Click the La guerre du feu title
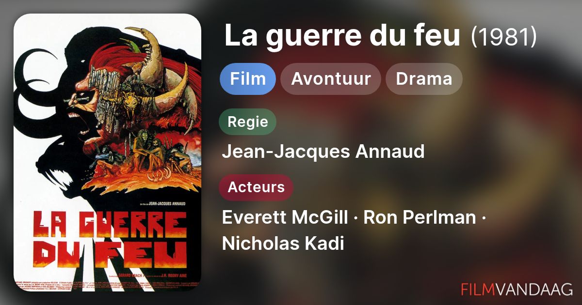Image resolution: width=582 pixels, height=305 pixels. click(x=342, y=37)
